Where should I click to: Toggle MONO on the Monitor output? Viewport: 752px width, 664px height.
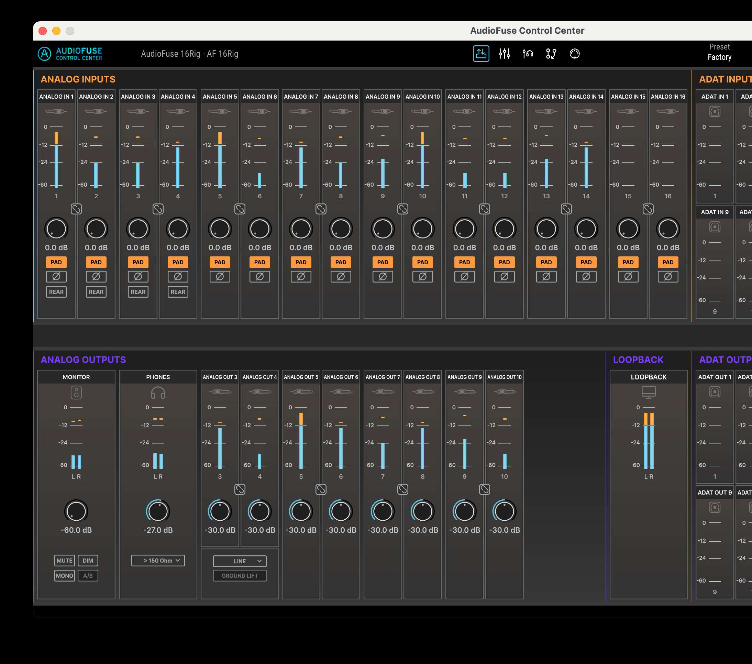[64, 576]
